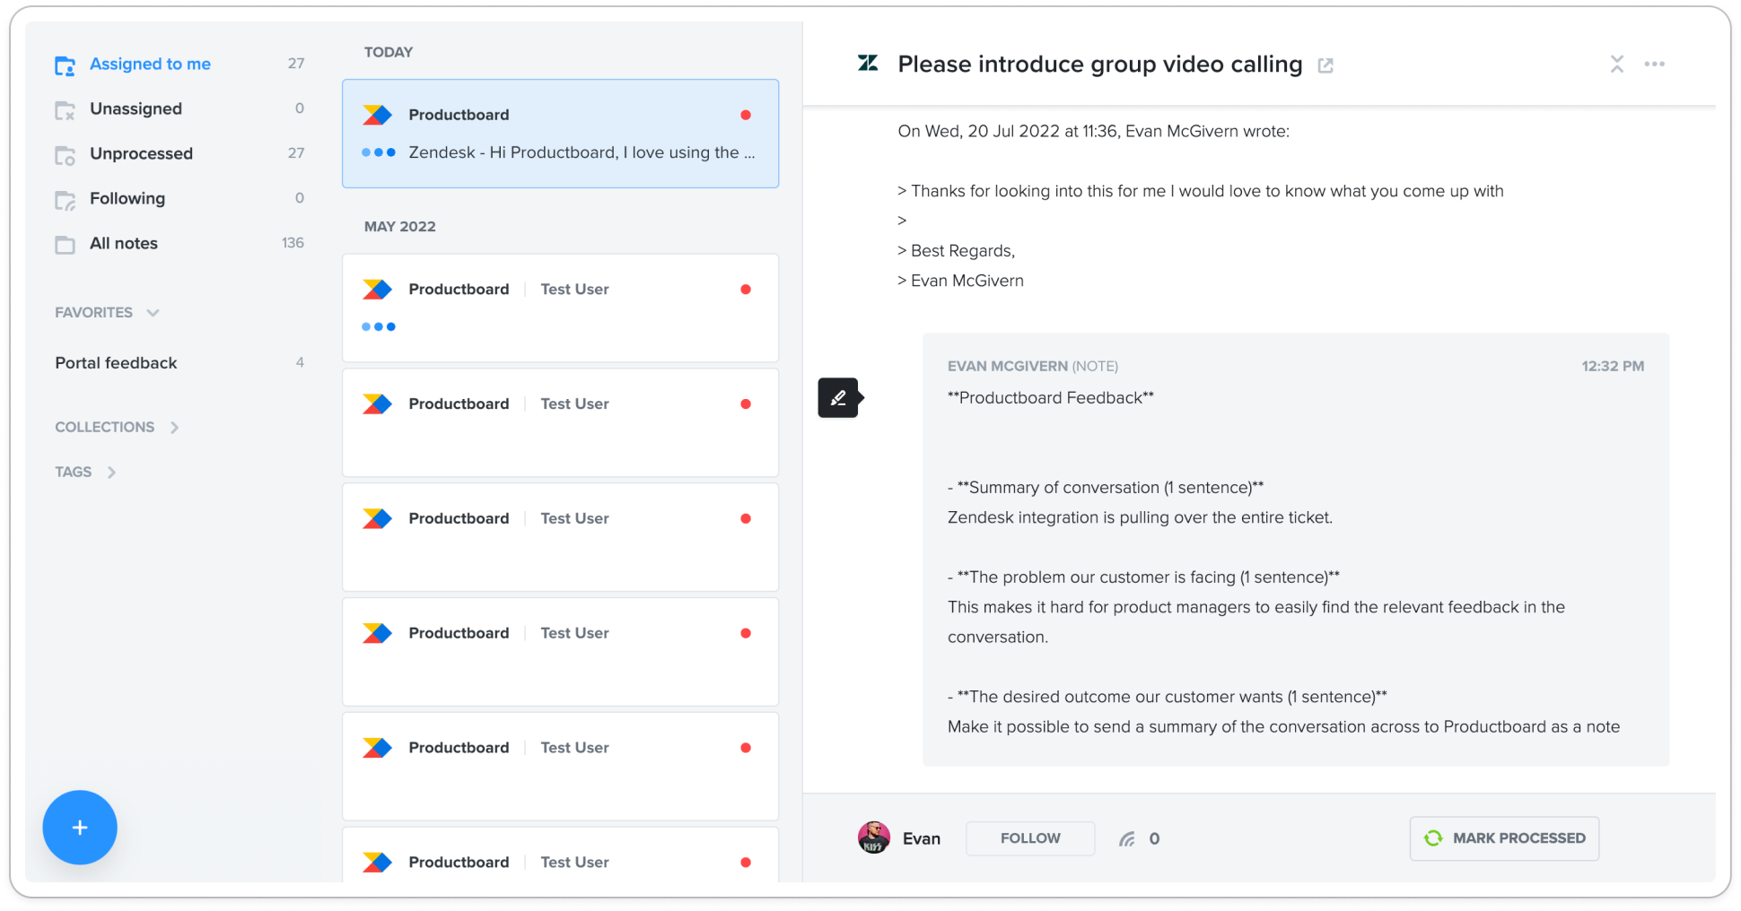Collapse the note detail panel
The width and height of the screenshot is (1741, 911).
click(1617, 64)
